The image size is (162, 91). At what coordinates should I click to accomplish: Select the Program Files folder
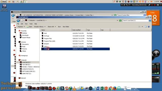click(x=48, y=38)
